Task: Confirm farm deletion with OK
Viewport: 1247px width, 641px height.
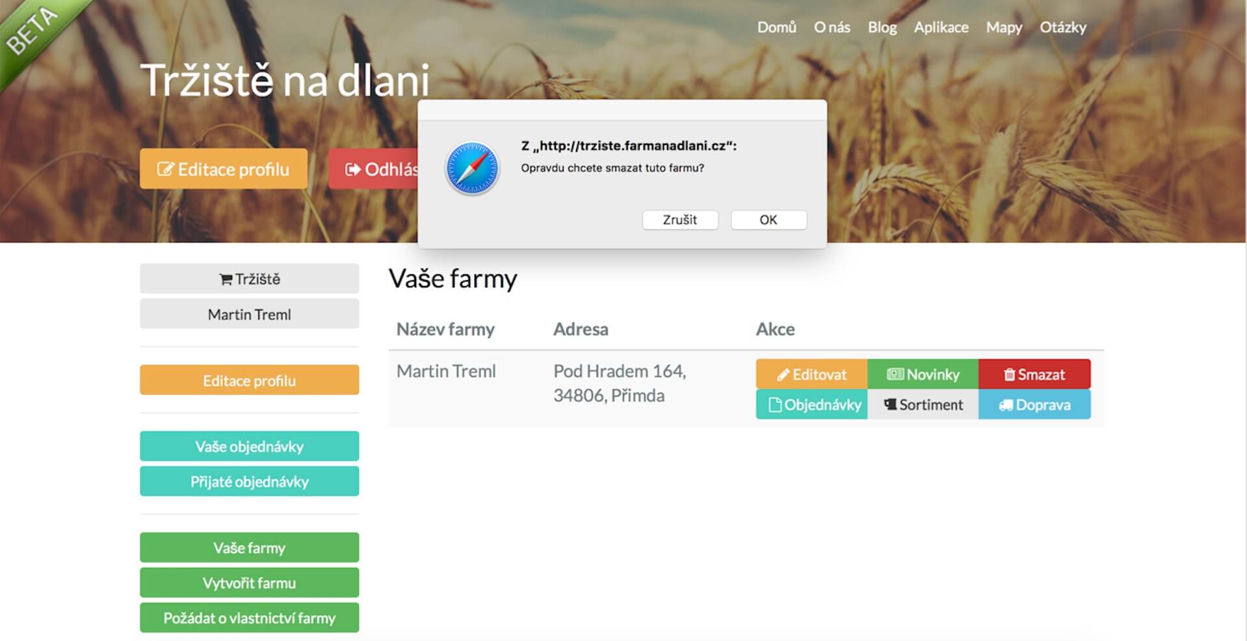Action: (768, 220)
